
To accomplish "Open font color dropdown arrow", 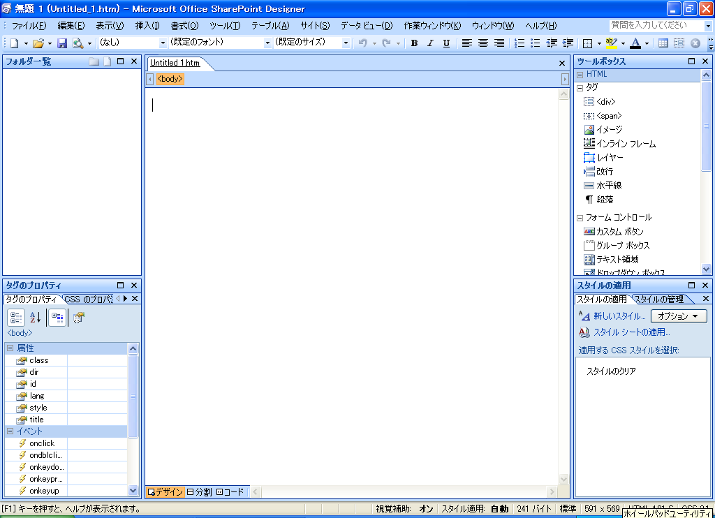I will (647, 44).
